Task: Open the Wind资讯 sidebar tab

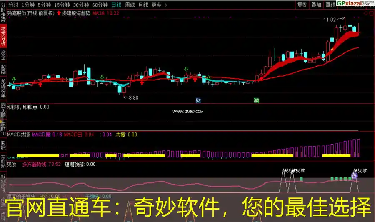Action: tap(3, 184)
